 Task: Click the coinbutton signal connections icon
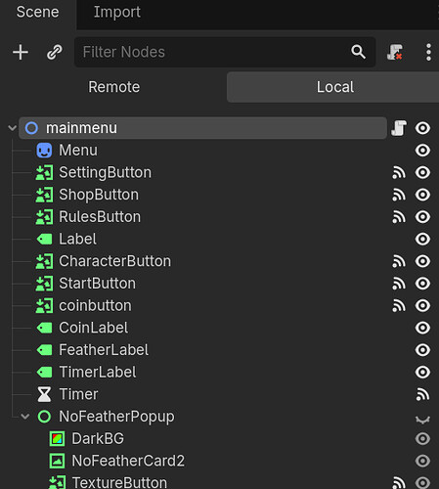tap(399, 305)
